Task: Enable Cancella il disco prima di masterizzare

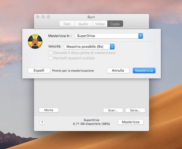Action: click(50, 53)
